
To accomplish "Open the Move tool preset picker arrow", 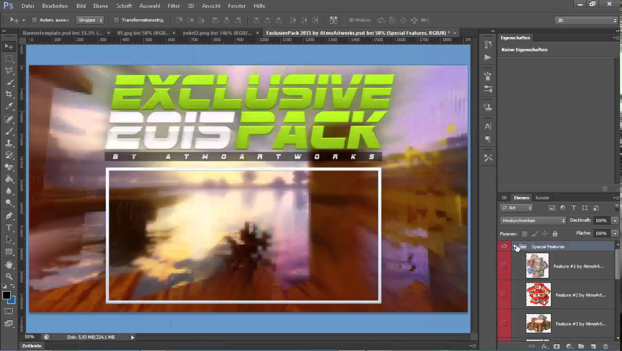I will point(23,20).
